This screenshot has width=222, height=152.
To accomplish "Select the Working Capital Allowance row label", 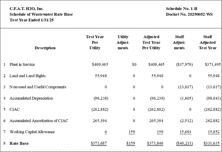I will [x=32, y=132].
